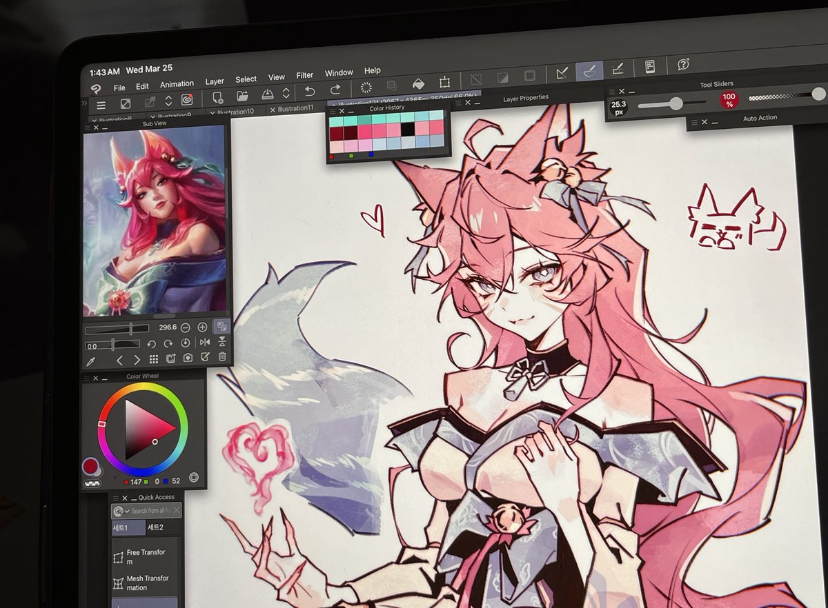
Task: Undo the last stroke
Action: (x=310, y=91)
